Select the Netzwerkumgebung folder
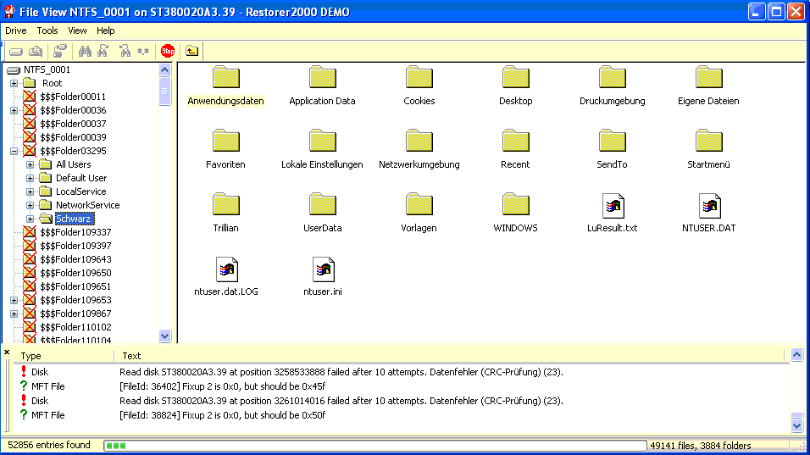 click(419, 149)
